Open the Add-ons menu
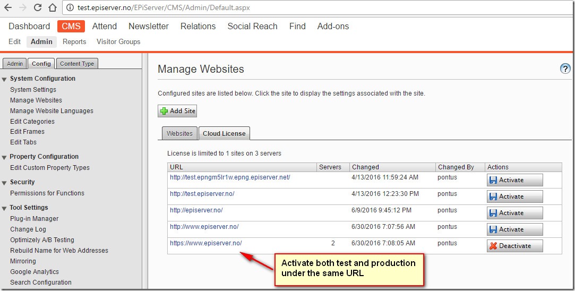 click(333, 26)
